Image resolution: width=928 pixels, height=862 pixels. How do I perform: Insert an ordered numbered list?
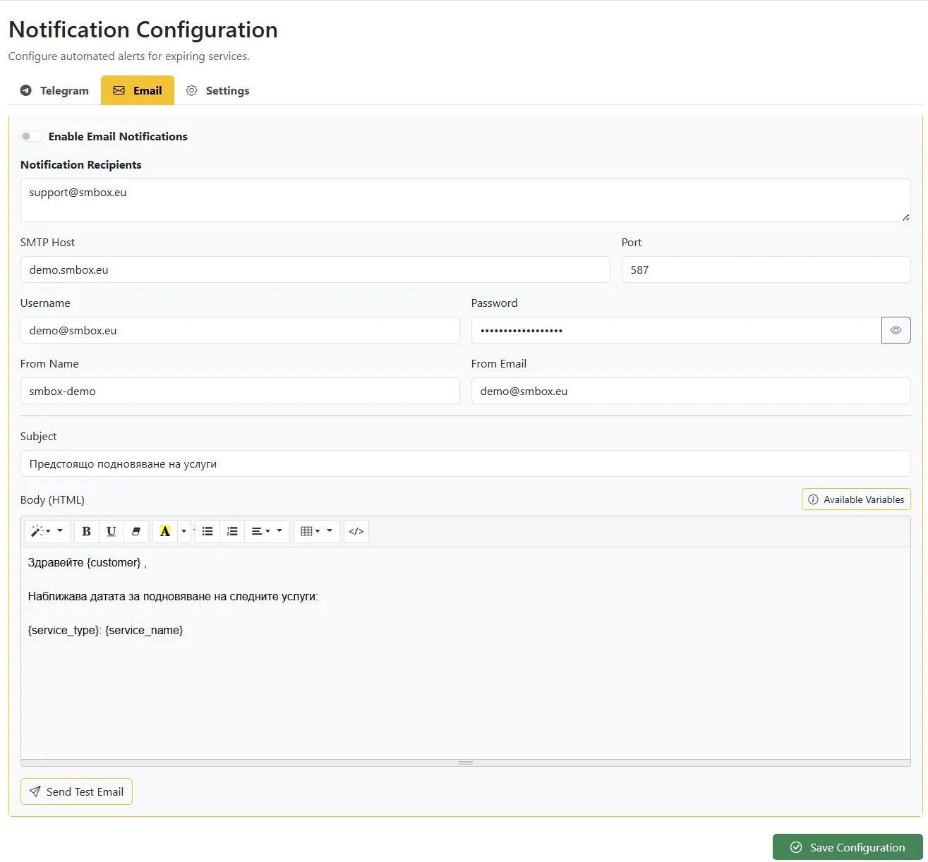232,531
